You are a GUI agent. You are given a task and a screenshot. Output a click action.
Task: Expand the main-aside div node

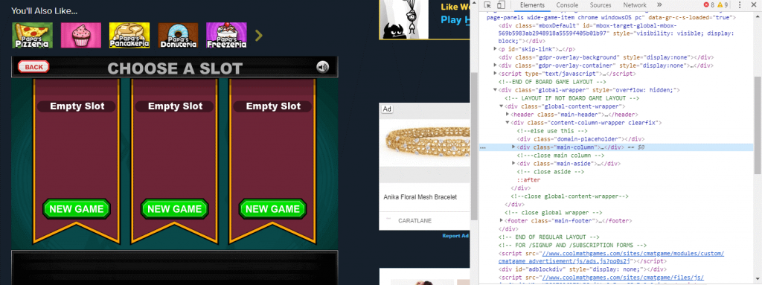[513, 164]
